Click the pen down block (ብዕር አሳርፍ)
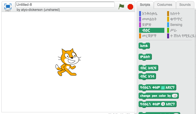 (x=148, y=68)
